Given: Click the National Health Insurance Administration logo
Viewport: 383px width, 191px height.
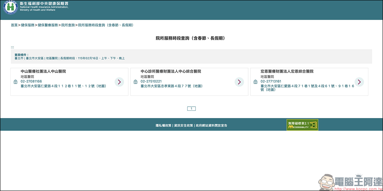Looking at the screenshot, I should click(x=10, y=7).
